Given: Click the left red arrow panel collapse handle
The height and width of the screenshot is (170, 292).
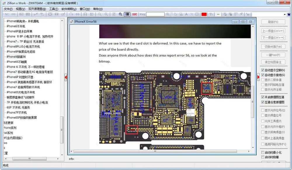Looking at the screenshot, I should (66, 77).
